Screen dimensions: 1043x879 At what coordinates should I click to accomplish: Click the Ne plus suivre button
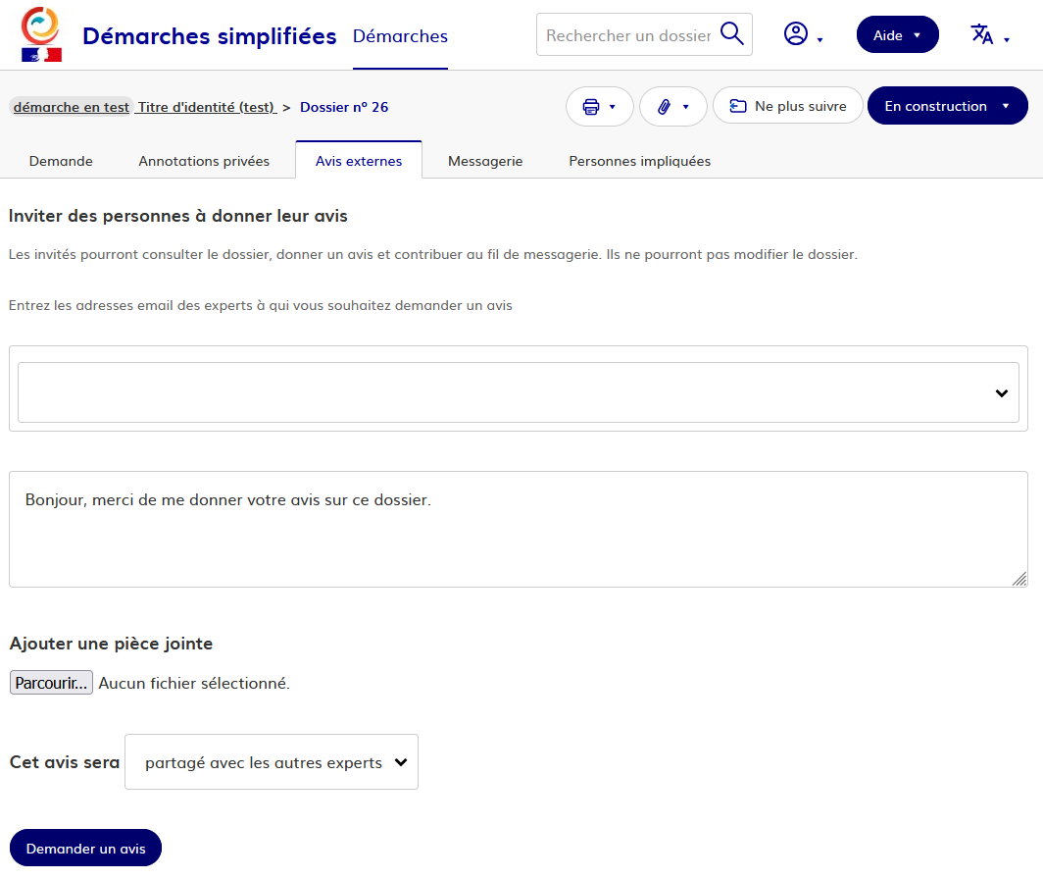click(x=787, y=106)
